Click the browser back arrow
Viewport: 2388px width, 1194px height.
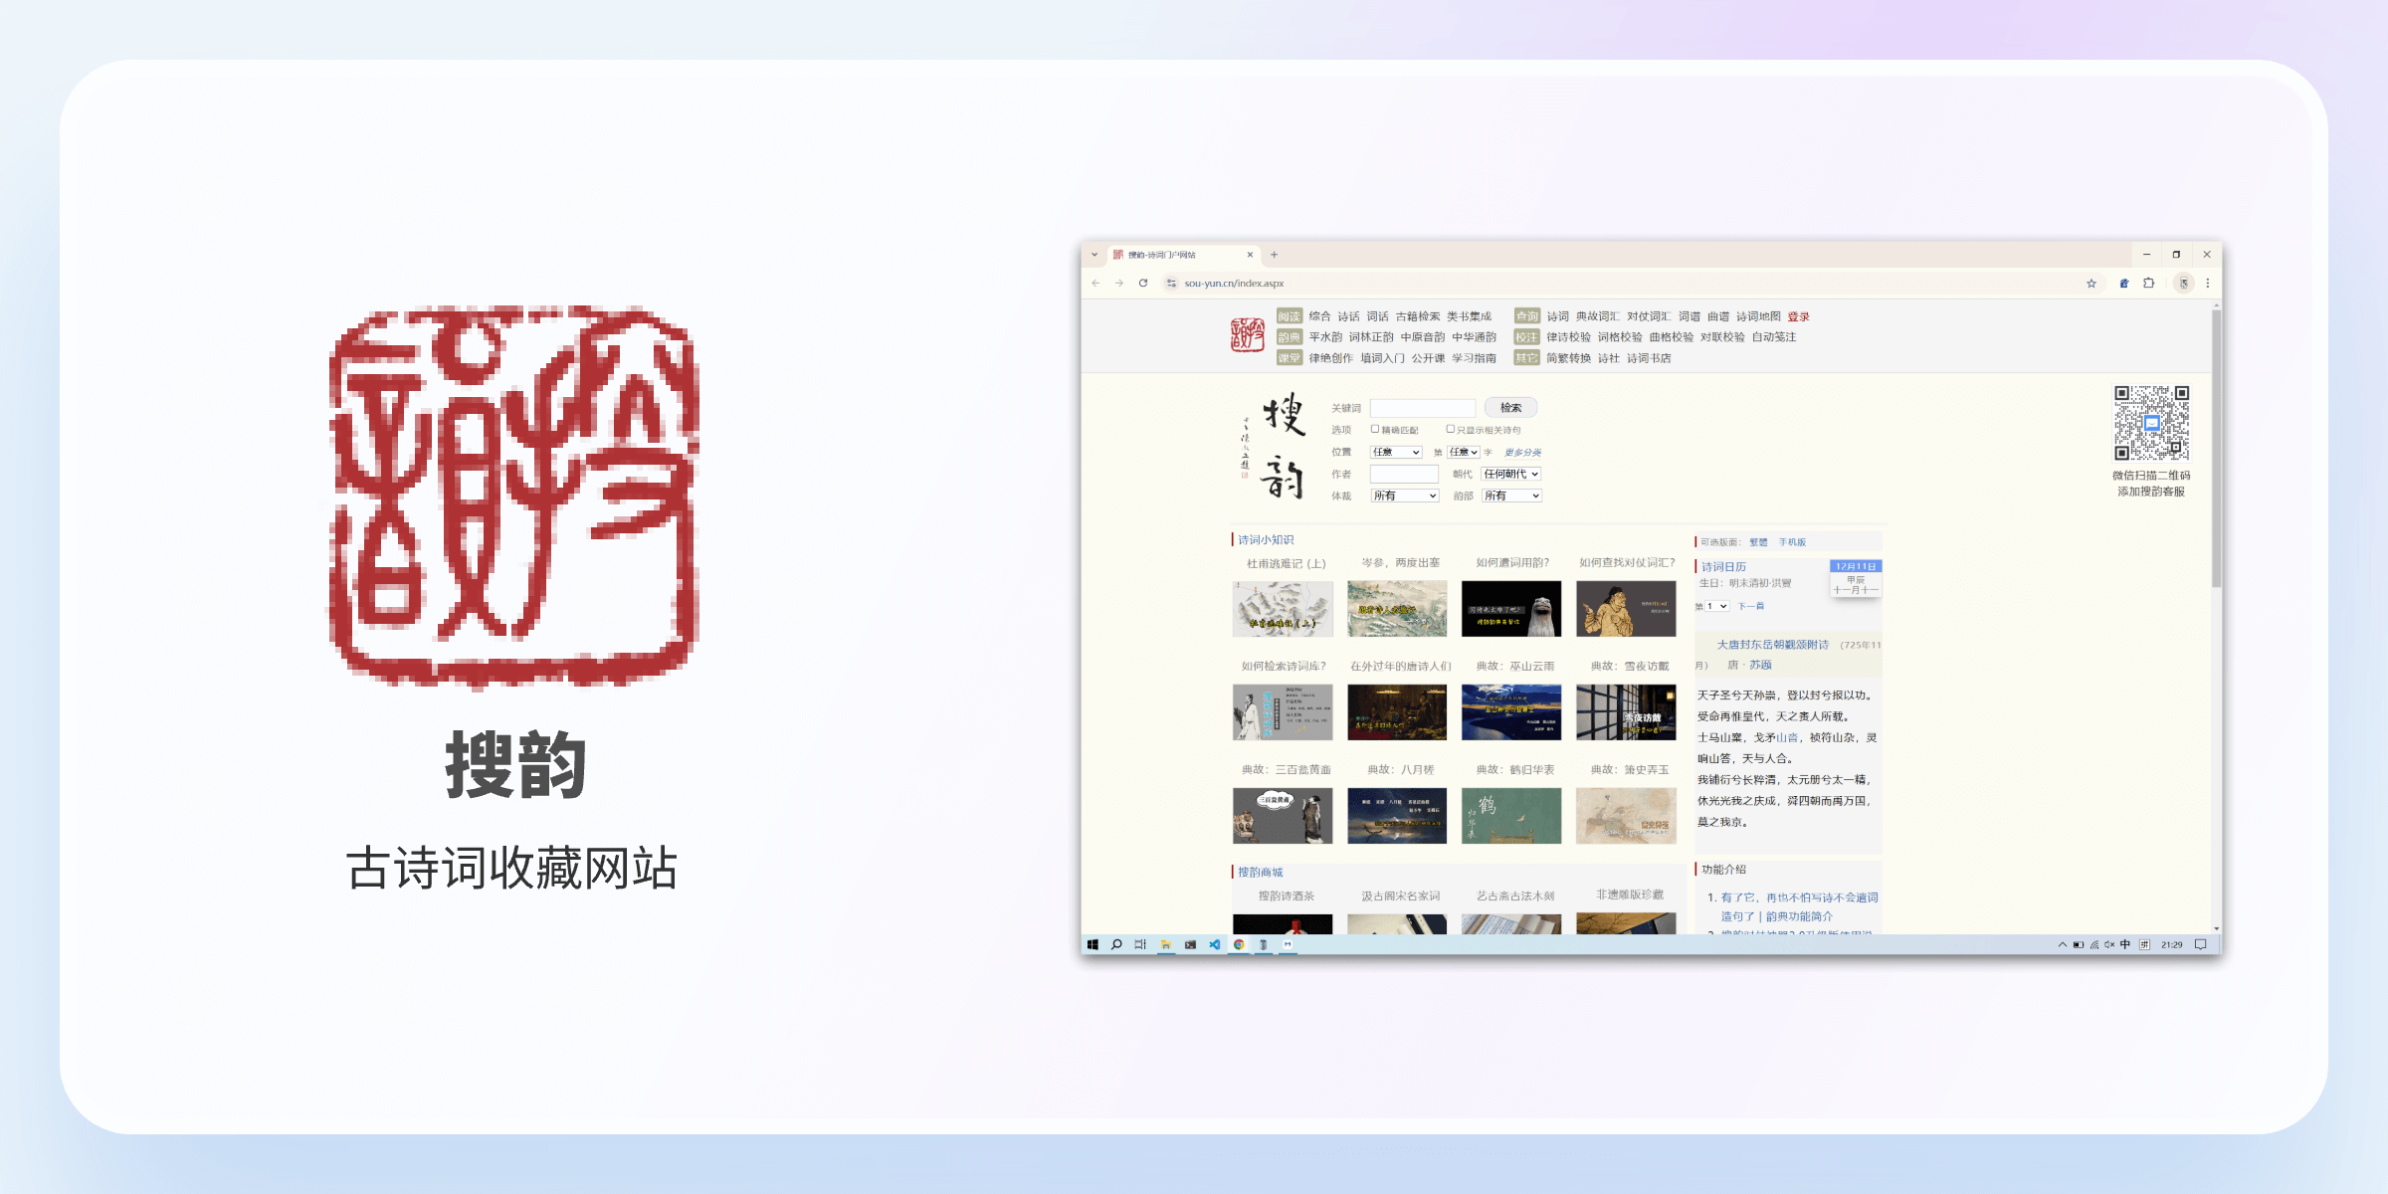pos(1095,284)
